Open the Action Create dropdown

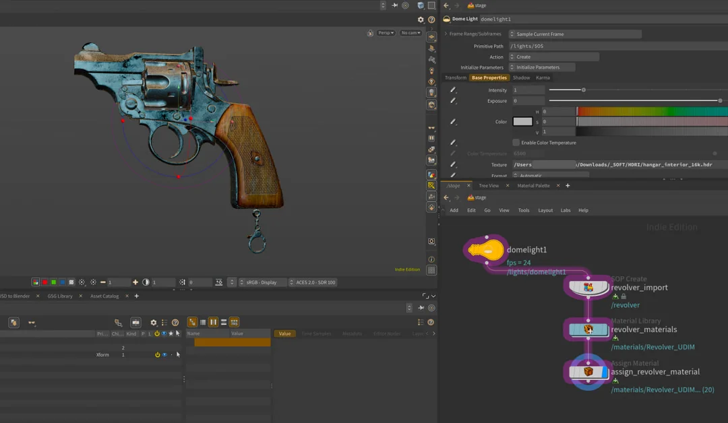[x=554, y=57]
